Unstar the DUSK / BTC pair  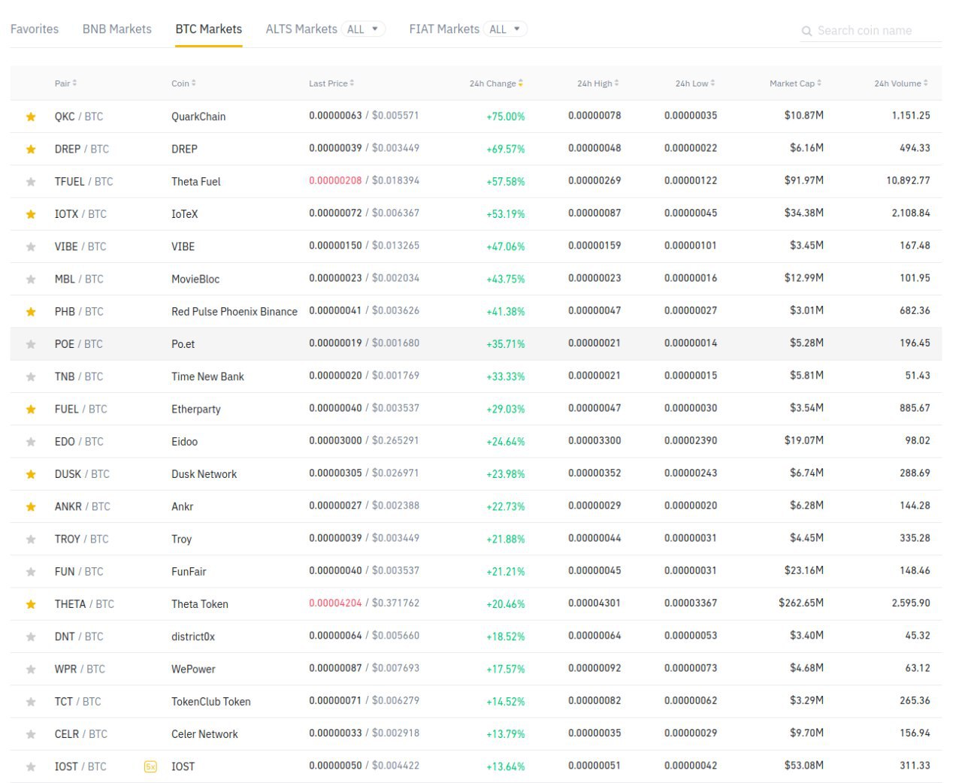click(x=31, y=474)
